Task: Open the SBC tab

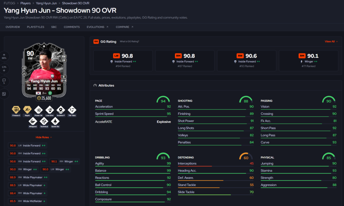Action: pos(54,27)
